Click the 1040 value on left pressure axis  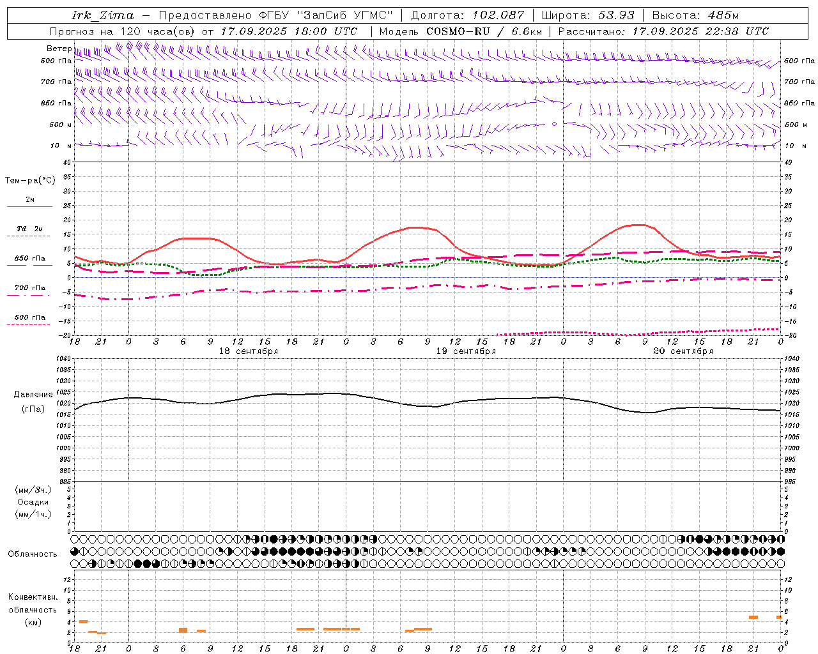point(63,359)
